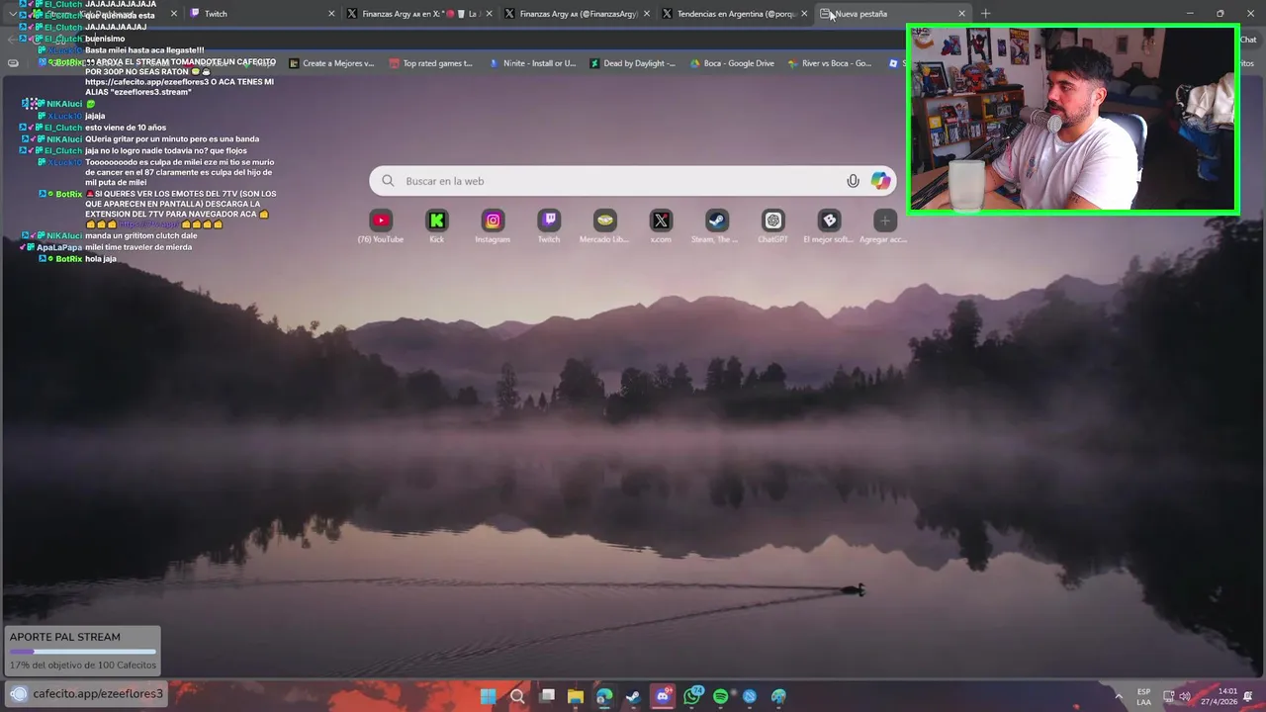Open the Windows Start menu

[x=489, y=696]
